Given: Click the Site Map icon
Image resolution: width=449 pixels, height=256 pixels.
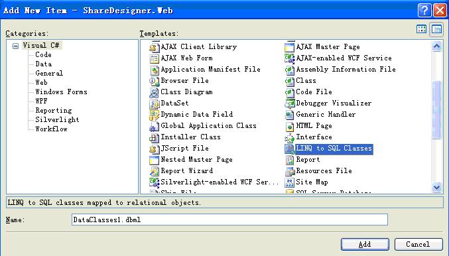Looking at the screenshot, I should pyautogui.click(x=290, y=182).
